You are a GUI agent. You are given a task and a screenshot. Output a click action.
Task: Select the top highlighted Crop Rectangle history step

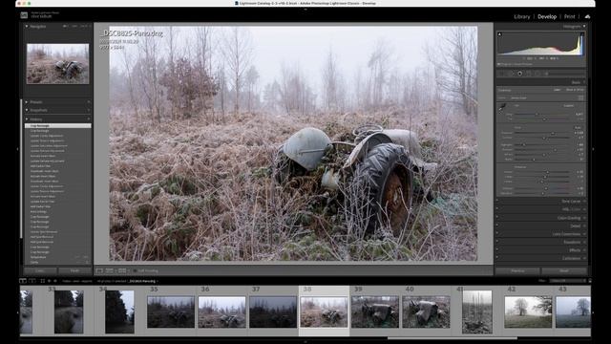coord(57,126)
